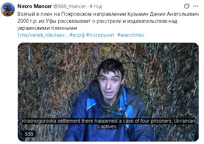Screen dimensions: 204x144
Task: Click the '4 год' post timestamp
Action: (x=96, y=6)
